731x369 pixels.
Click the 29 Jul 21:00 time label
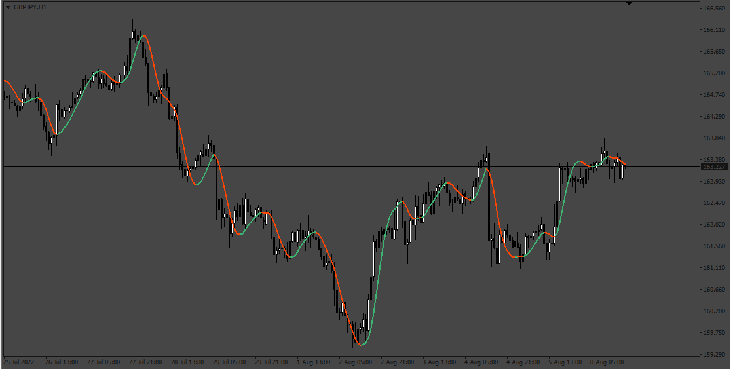coord(271,362)
